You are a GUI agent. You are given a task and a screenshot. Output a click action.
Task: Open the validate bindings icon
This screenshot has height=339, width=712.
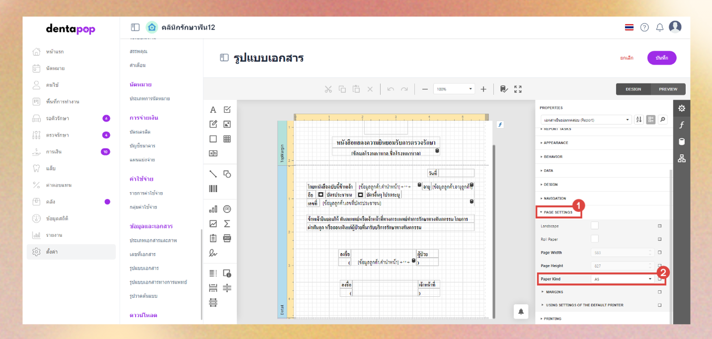(x=503, y=89)
